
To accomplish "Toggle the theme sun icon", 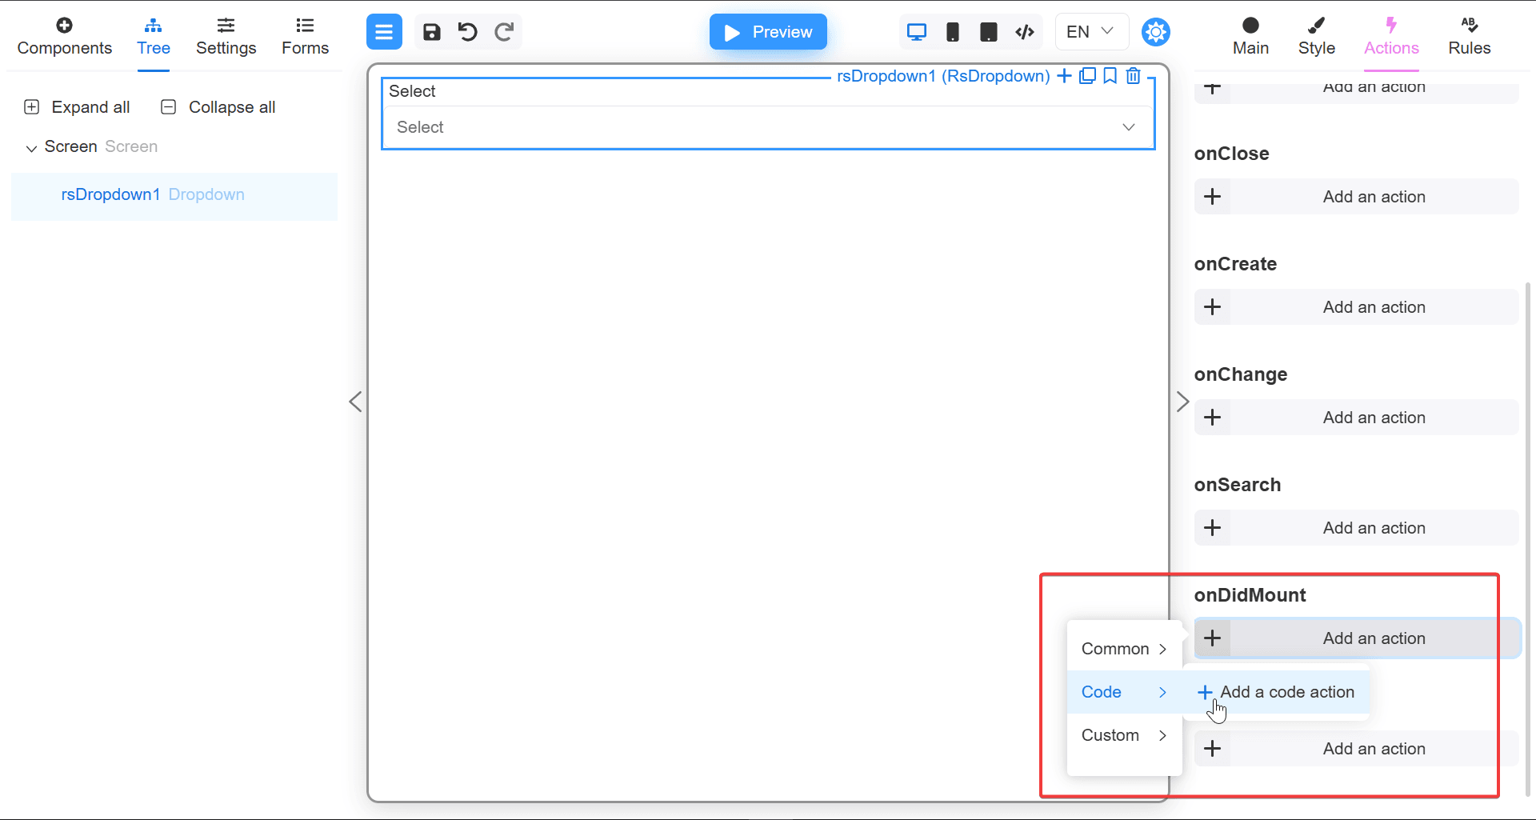I will [x=1155, y=32].
